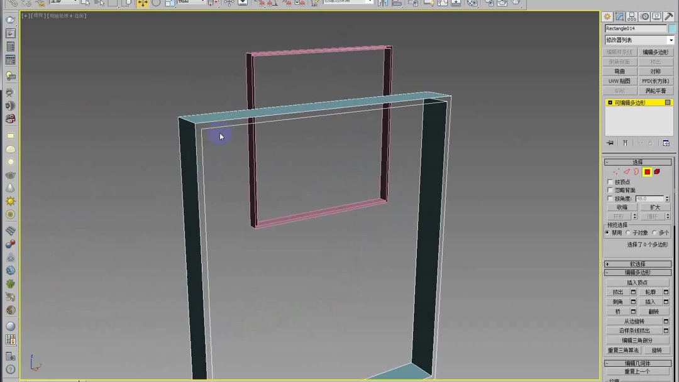Click the 45.0 angle spinner up arrow
The width and height of the screenshot is (679, 382).
pos(667,197)
